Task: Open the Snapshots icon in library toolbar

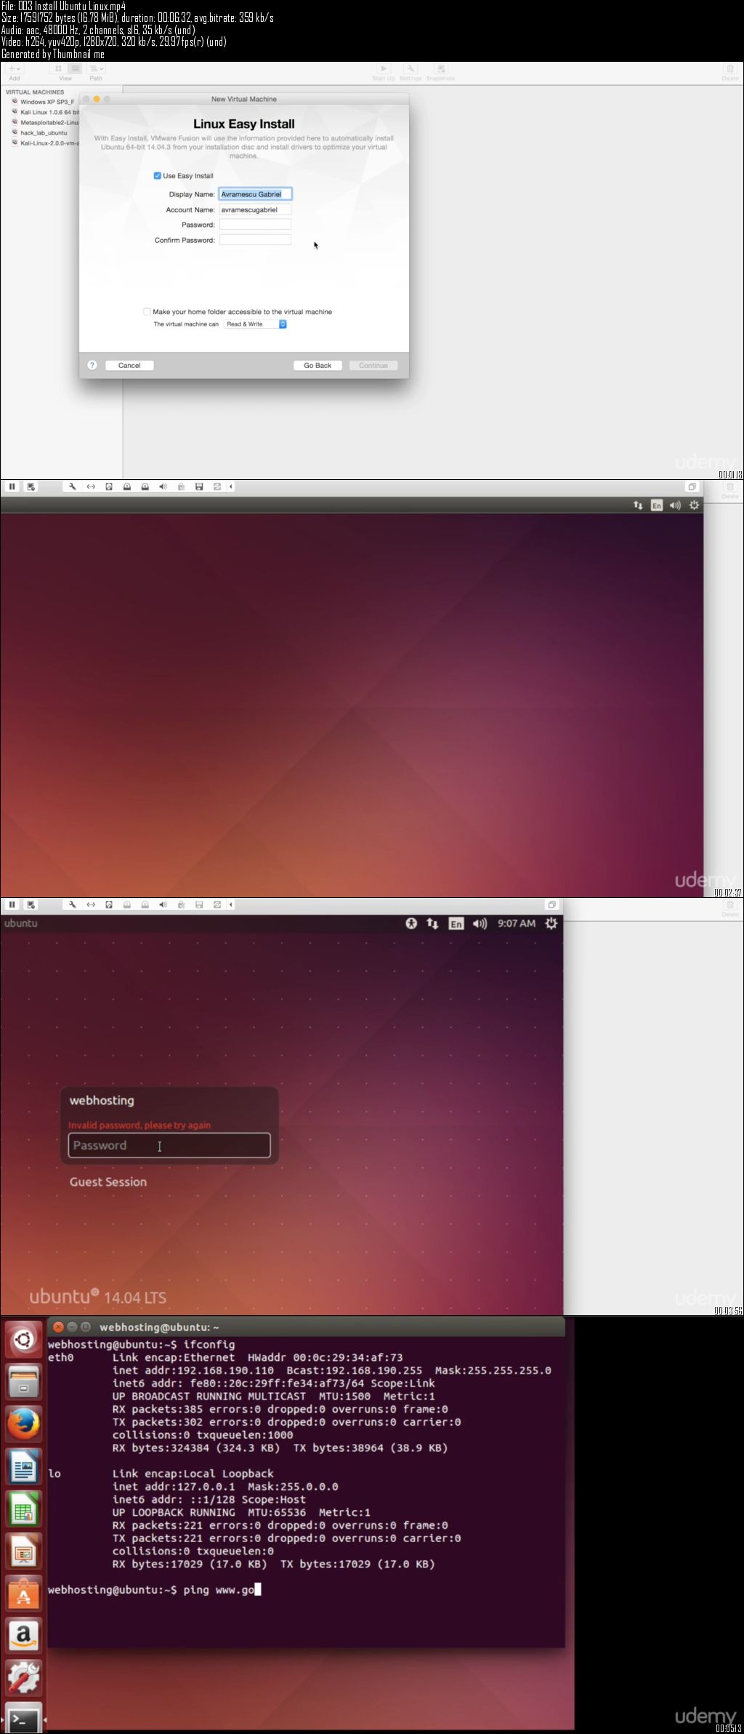Action: click(441, 69)
